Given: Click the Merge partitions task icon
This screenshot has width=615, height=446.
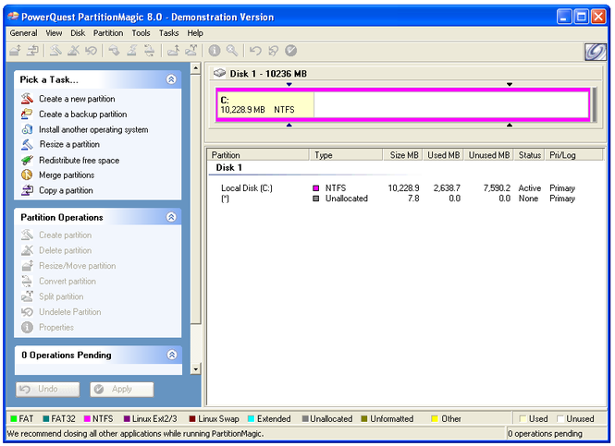Looking at the screenshot, I should point(27,175).
